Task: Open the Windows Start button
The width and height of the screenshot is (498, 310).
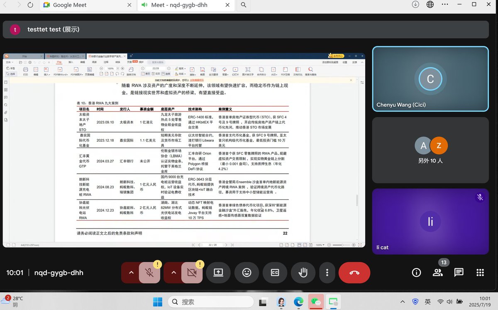Action: click(x=158, y=302)
